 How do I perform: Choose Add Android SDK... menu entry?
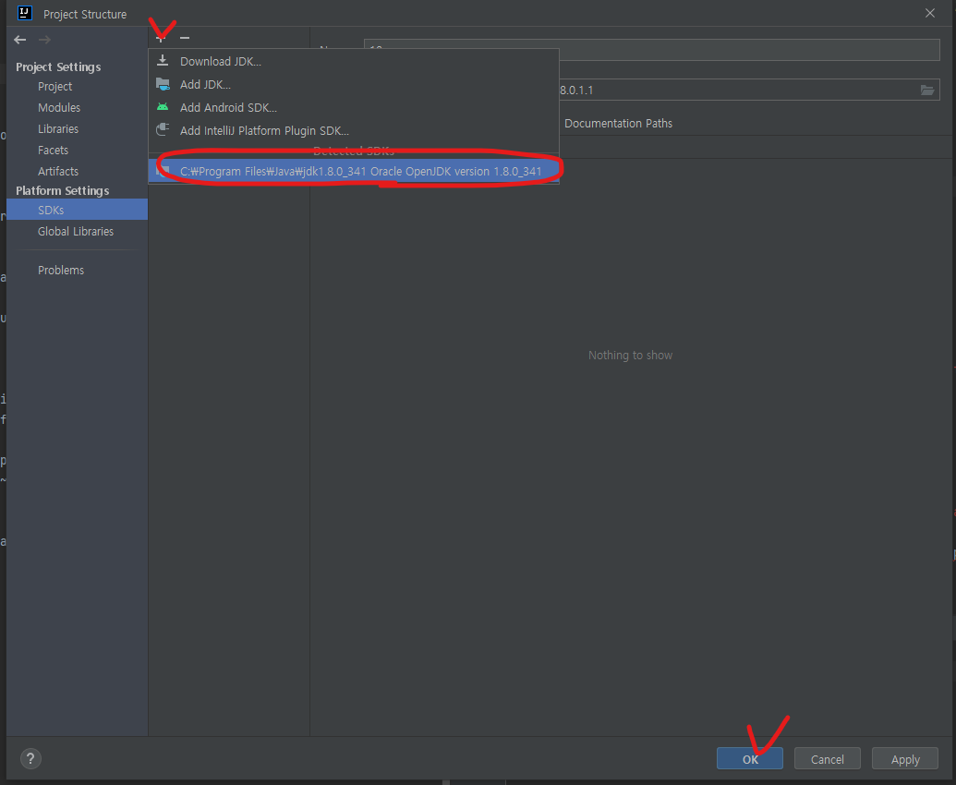point(354,107)
